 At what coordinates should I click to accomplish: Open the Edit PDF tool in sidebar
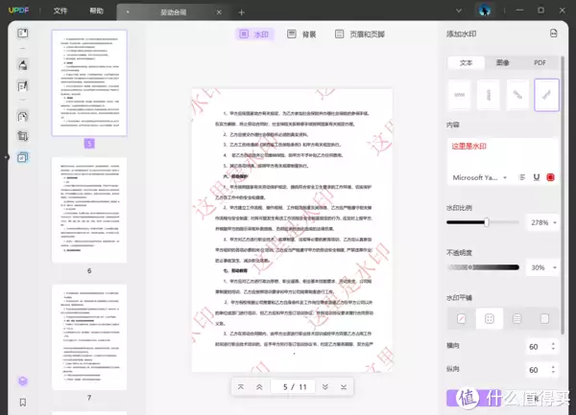coord(23,86)
